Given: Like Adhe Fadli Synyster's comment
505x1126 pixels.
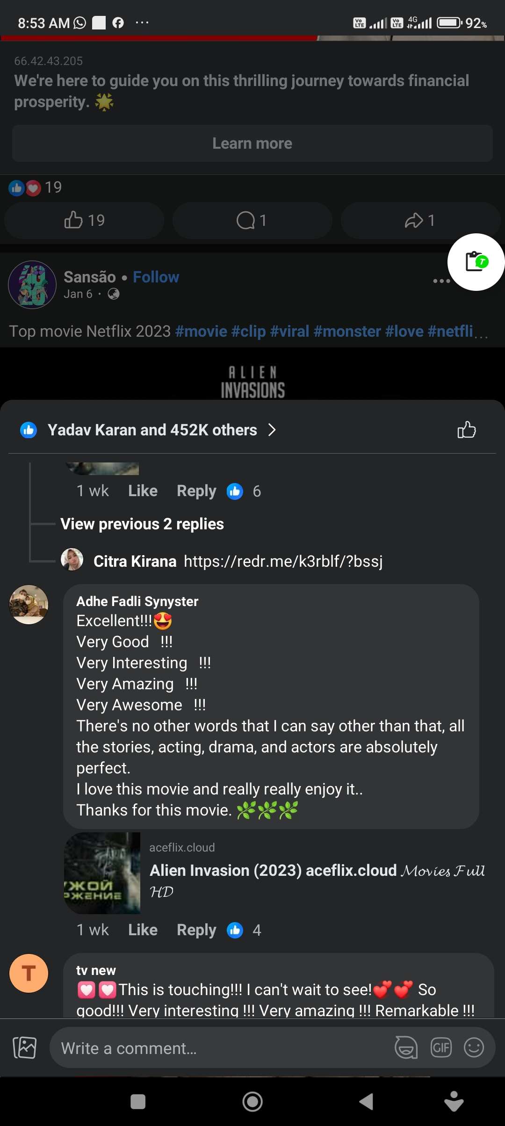Looking at the screenshot, I should (143, 930).
